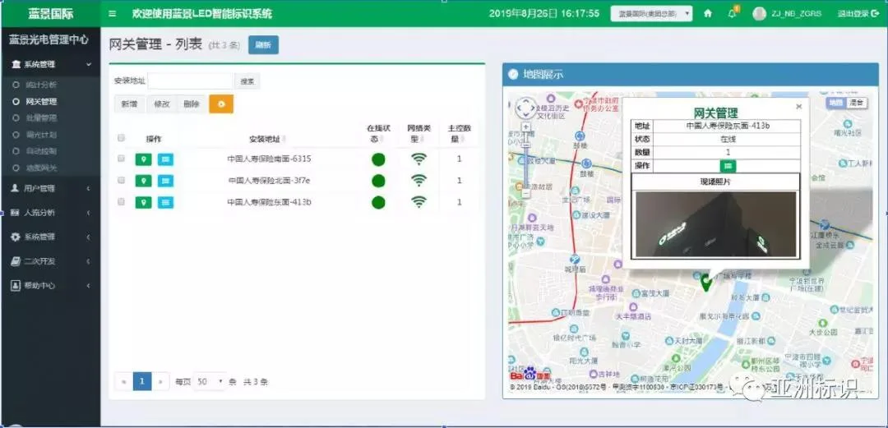
Task: Open the per-page 50 dropdown
Action: pos(210,382)
